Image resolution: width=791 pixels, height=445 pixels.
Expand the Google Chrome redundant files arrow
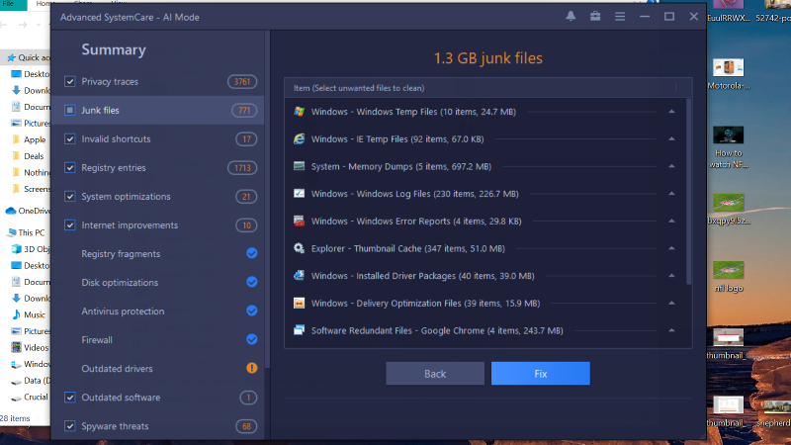coord(671,330)
